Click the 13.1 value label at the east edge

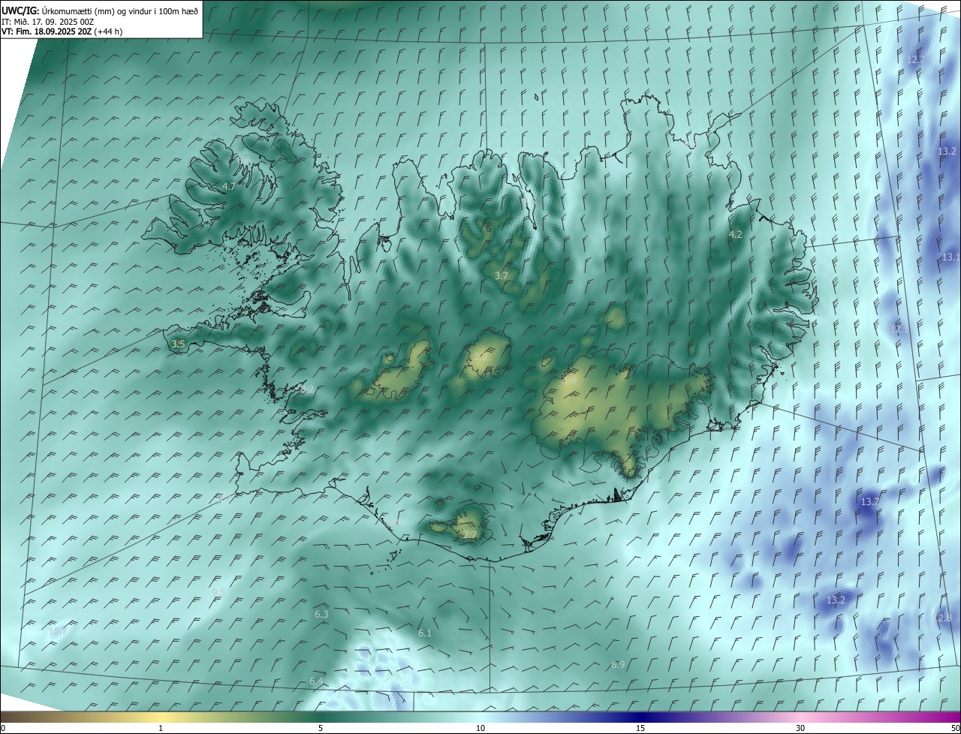[950, 257]
